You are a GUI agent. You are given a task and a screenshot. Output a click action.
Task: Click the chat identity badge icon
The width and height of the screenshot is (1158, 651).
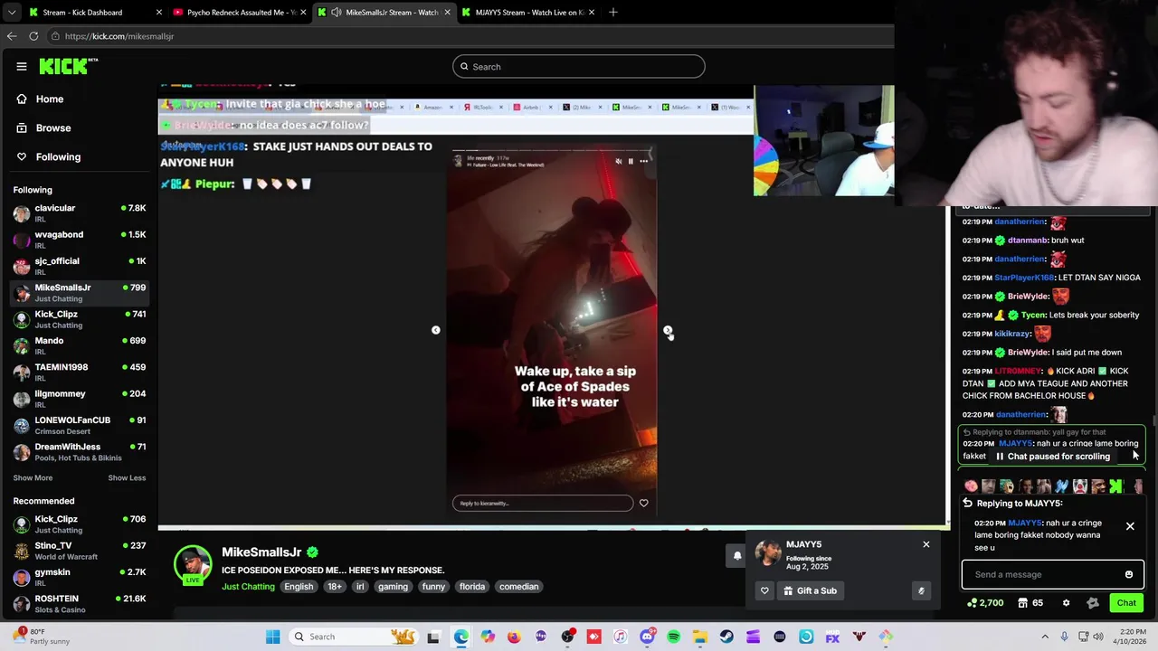pyautogui.click(x=1092, y=603)
